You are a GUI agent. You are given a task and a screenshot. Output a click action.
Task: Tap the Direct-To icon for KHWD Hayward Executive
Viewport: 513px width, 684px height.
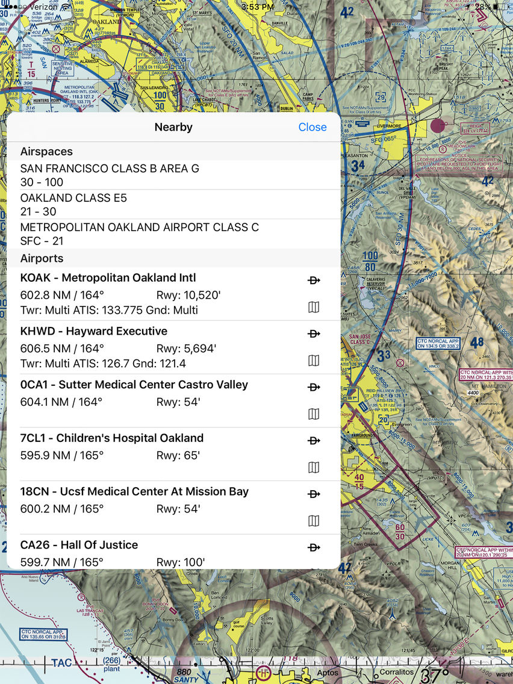(314, 334)
